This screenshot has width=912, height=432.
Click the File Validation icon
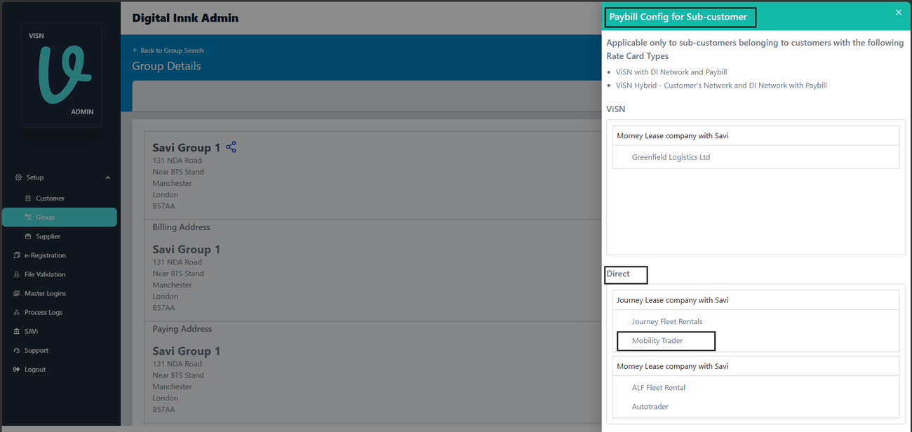[x=17, y=274]
